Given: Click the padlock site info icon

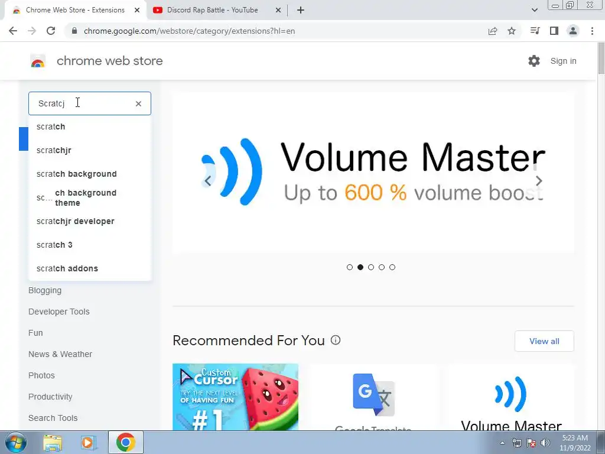Looking at the screenshot, I should click(x=74, y=31).
